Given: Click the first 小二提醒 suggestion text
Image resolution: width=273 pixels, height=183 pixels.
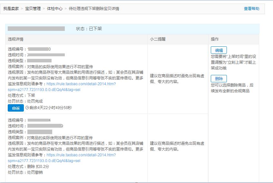Looking at the screenshot, I should tap(177, 78).
